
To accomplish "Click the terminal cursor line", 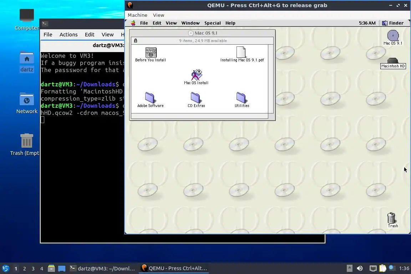I will coord(42,120).
